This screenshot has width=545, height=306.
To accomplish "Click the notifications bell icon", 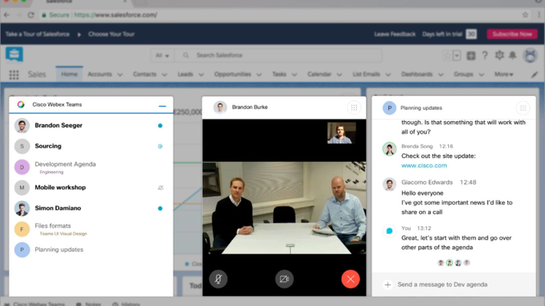I will pyautogui.click(x=513, y=55).
